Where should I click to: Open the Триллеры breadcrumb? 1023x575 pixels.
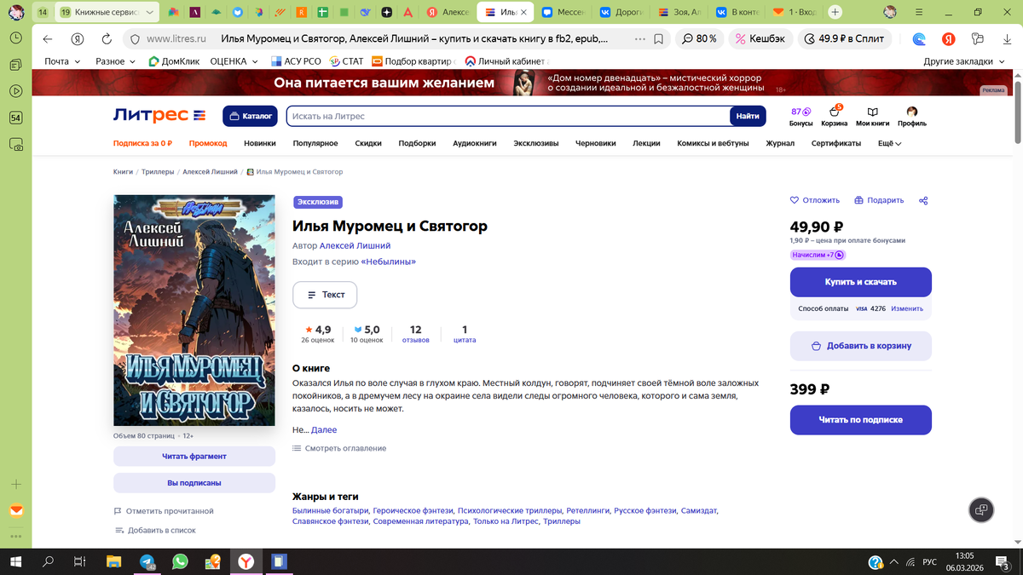[158, 171]
